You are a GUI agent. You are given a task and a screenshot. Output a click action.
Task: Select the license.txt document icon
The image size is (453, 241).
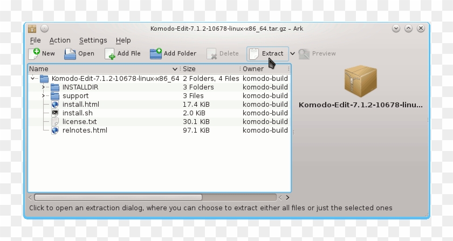click(x=55, y=122)
